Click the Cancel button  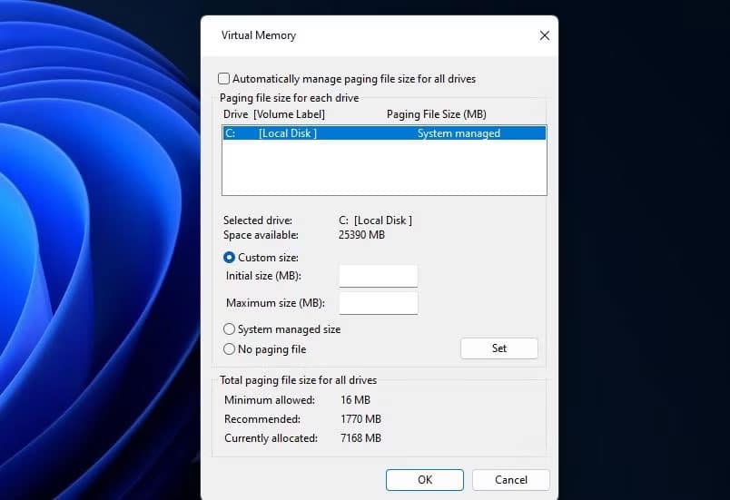510,480
